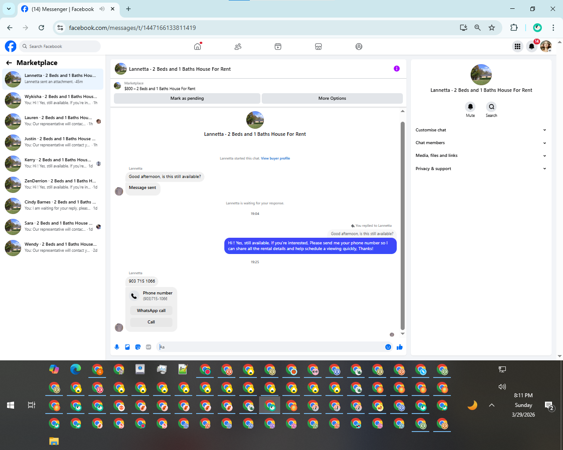
Task: Click the chat vertical scrollbar
Action: pyautogui.click(x=402, y=225)
